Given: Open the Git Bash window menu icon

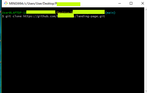Looking at the screenshot, I should pyautogui.click(x=6, y=3).
